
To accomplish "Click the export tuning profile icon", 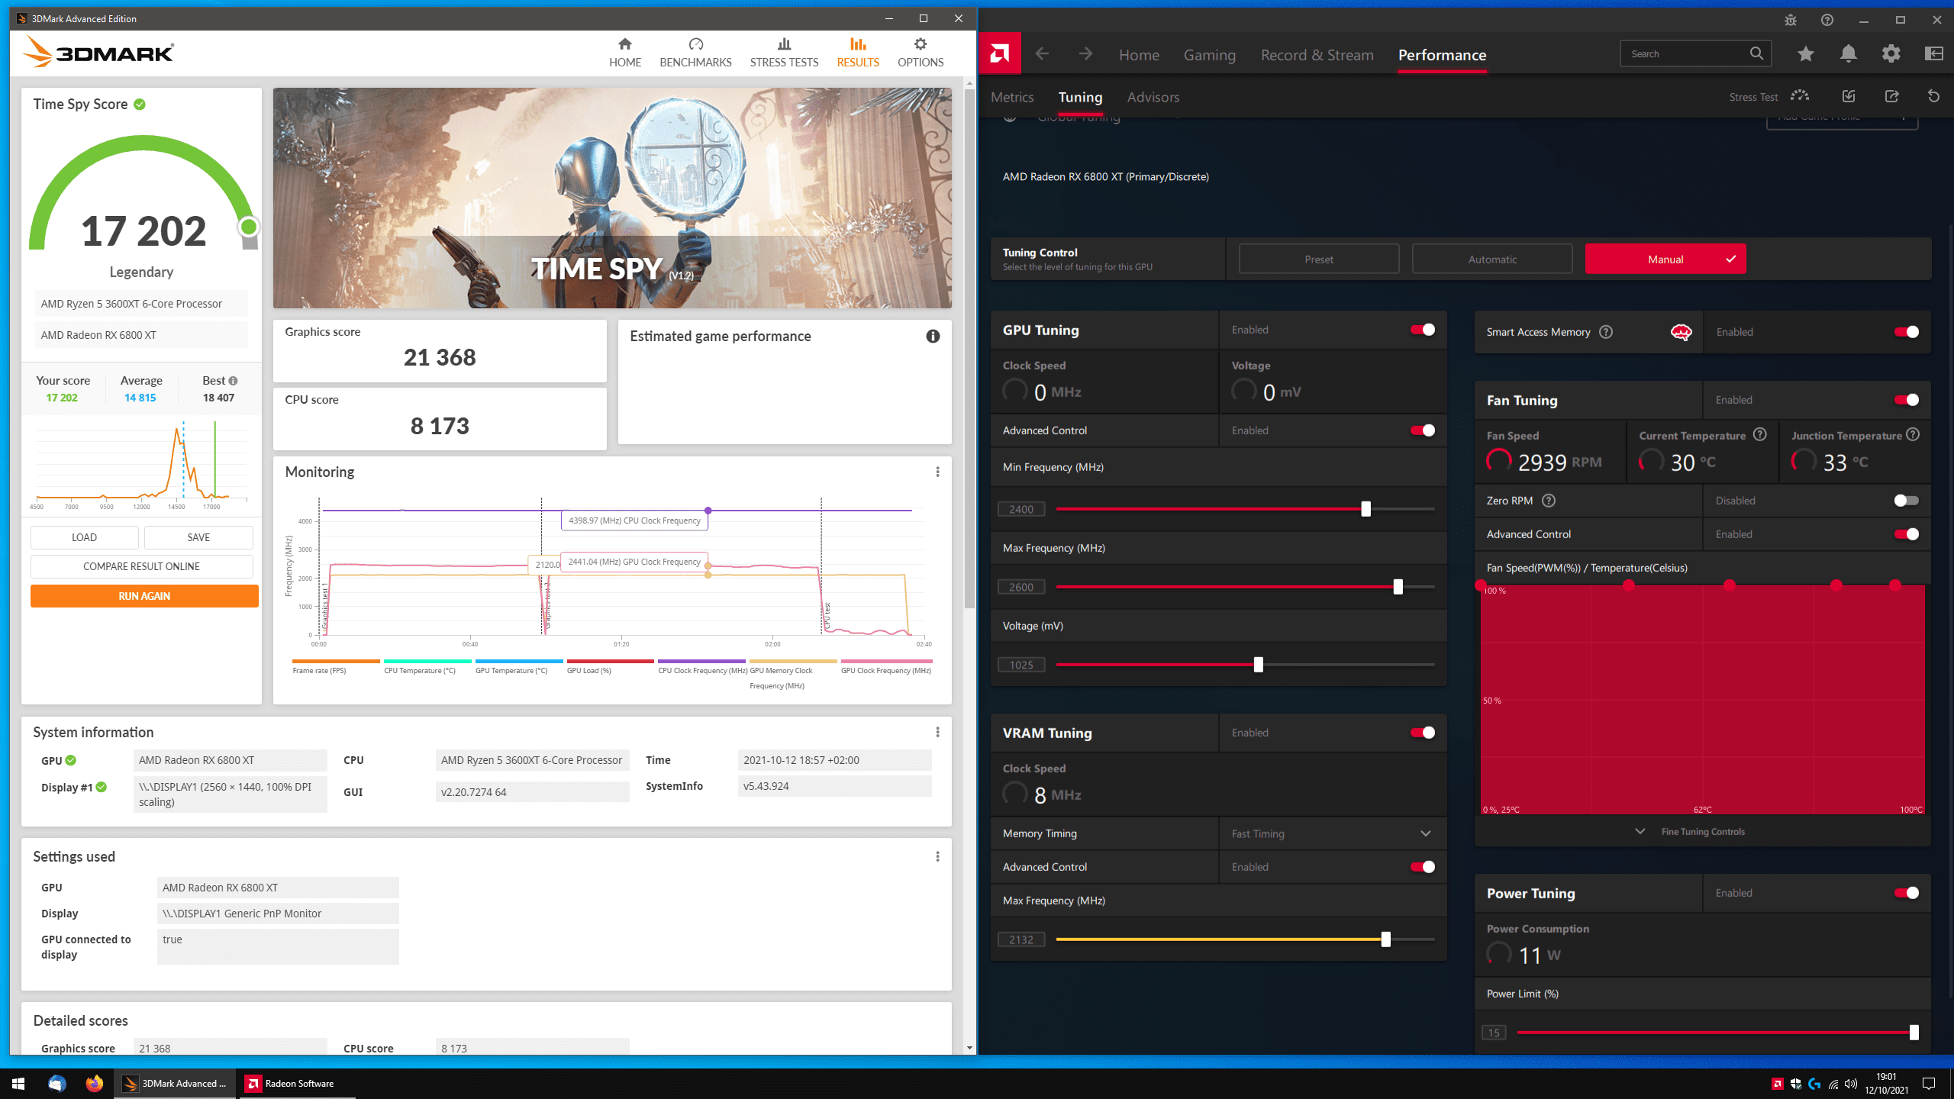I will (1891, 96).
